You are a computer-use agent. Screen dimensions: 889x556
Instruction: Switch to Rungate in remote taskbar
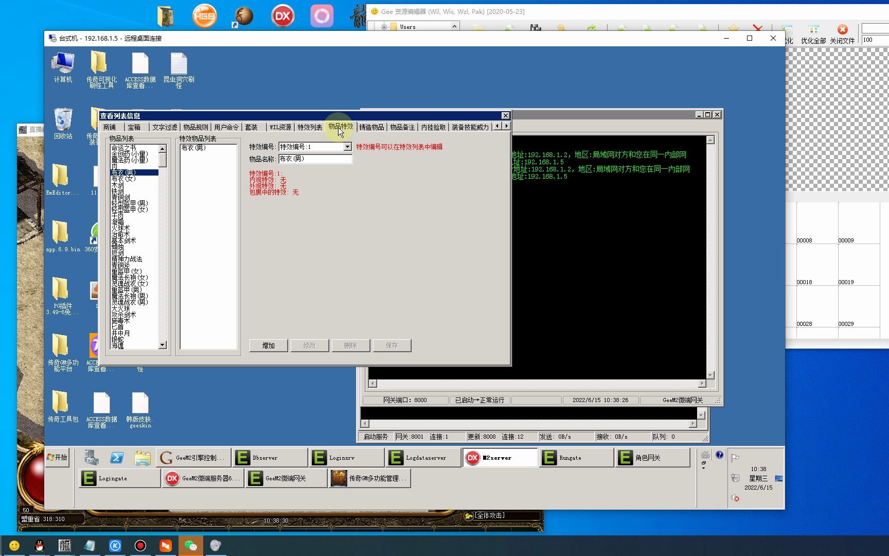pos(576,458)
